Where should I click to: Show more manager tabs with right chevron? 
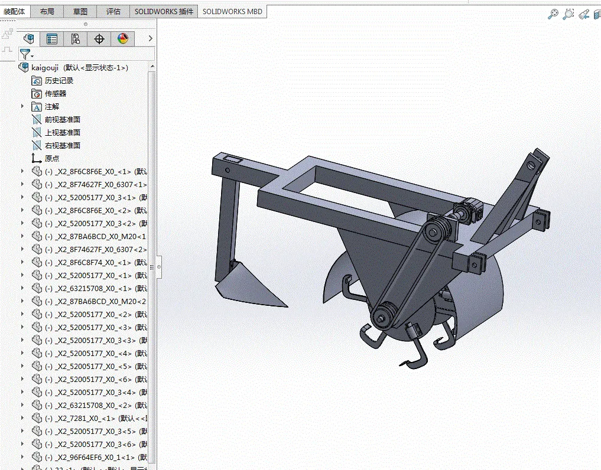[x=150, y=38]
